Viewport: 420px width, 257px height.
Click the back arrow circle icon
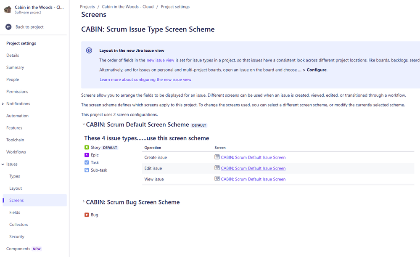click(x=8, y=26)
